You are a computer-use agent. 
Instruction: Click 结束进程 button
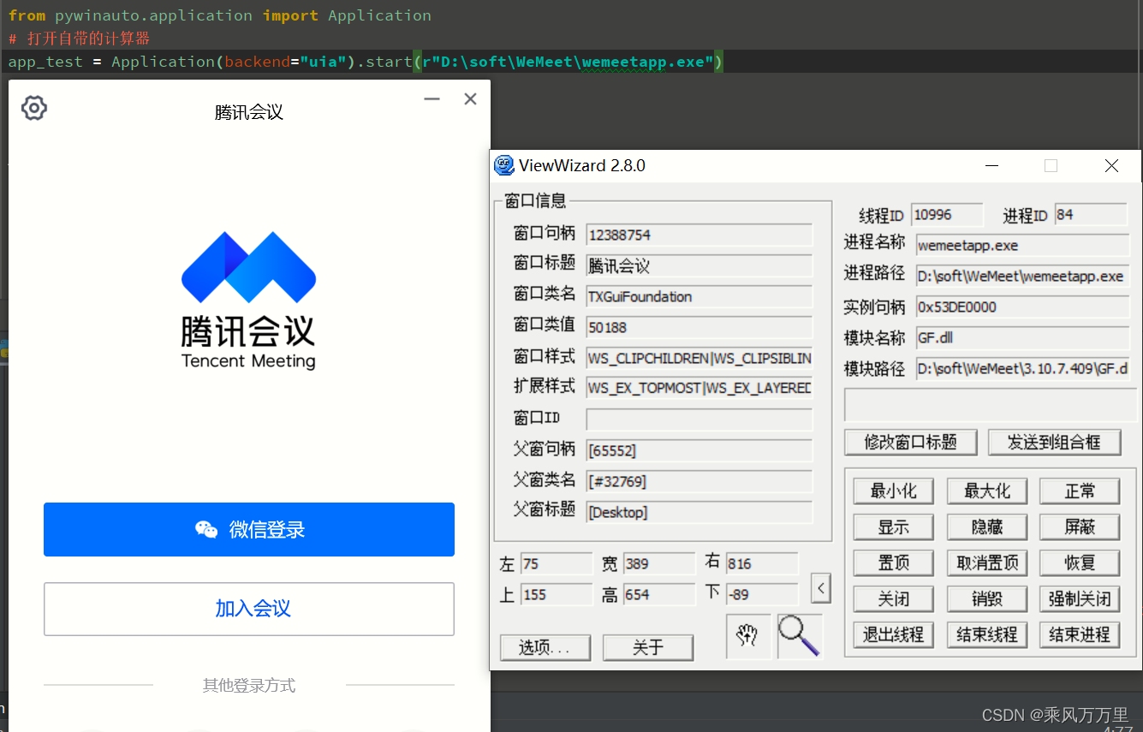pyautogui.click(x=1080, y=635)
